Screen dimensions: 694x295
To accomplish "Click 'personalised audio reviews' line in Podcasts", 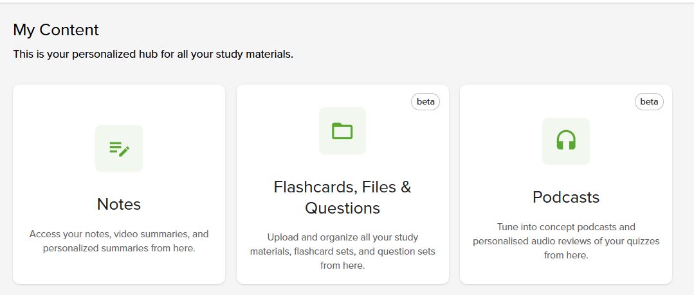I will click(566, 241).
